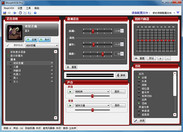Click the signal bars icon on 机器人 row
This screenshot has width=183, height=132.
click(x=52, y=74)
